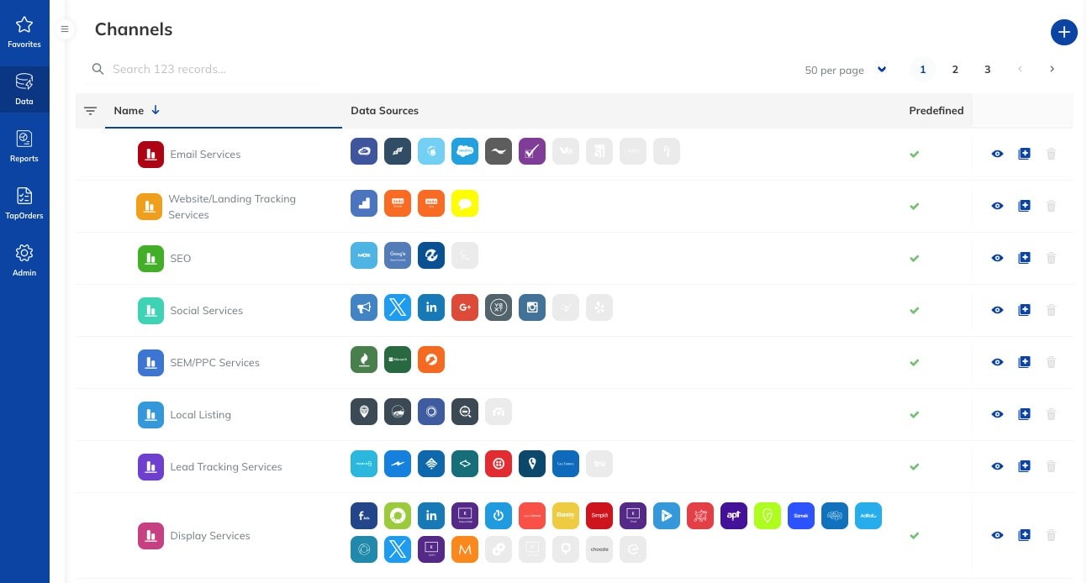View the SEO channel using its eye icon
Screen dimensions: 1087x583
click(x=997, y=258)
